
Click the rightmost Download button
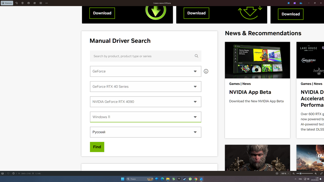click(291, 14)
